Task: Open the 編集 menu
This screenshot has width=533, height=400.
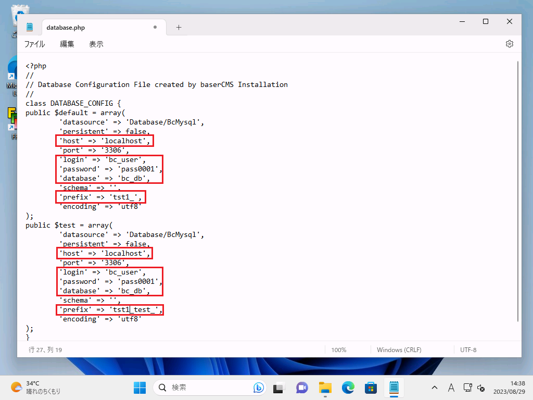Action: pyautogui.click(x=67, y=44)
